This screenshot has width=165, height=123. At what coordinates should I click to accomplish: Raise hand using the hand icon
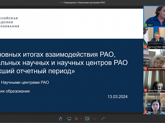[61, 119]
